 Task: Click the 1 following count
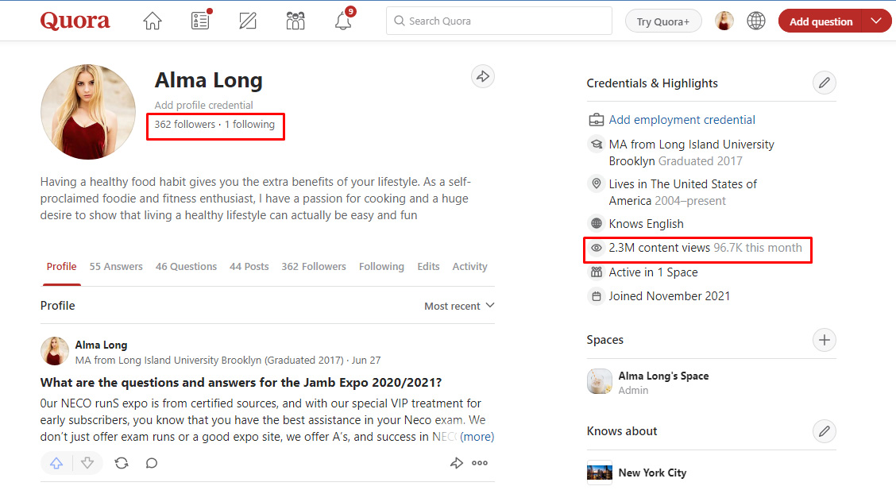point(249,125)
